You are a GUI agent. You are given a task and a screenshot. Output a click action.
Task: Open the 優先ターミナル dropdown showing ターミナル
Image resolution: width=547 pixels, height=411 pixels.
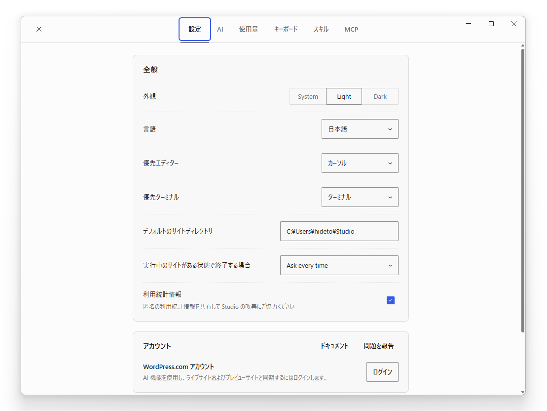pyautogui.click(x=360, y=197)
